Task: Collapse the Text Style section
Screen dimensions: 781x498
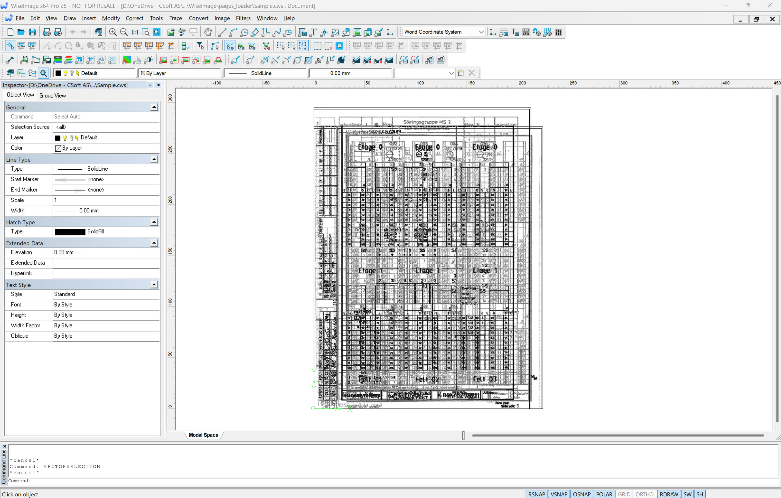Action: coord(154,285)
